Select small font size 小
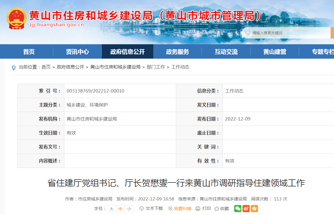 click(129, 209)
